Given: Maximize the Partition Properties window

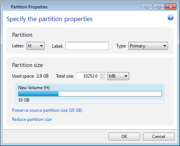Looking at the screenshot, I should [x=159, y=7].
